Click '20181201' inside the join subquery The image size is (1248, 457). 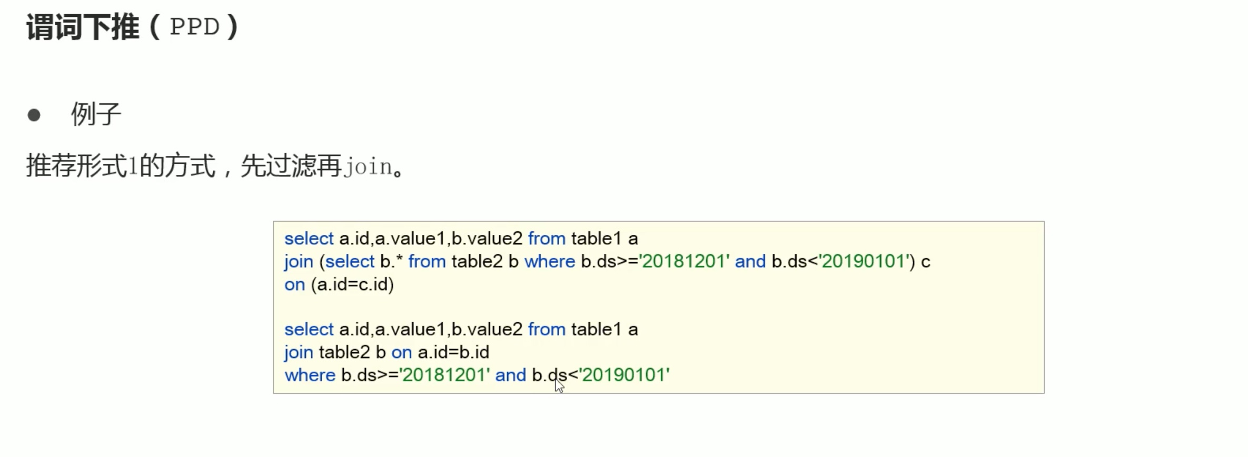click(684, 262)
